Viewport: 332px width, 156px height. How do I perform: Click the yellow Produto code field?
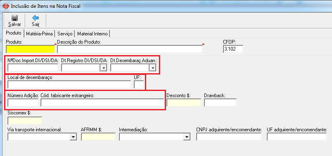pyautogui.click(x=31, y=49)
